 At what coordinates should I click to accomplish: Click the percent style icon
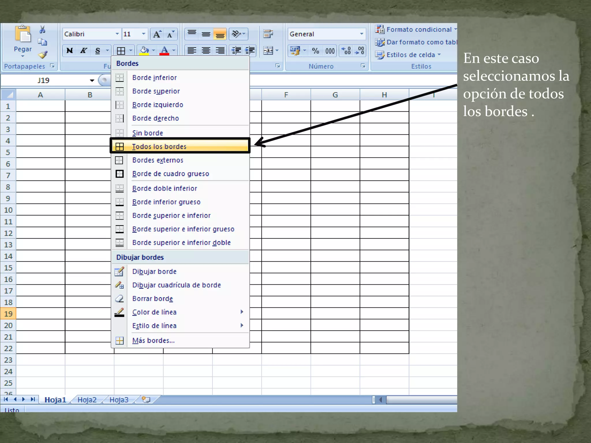click(315, 51)
